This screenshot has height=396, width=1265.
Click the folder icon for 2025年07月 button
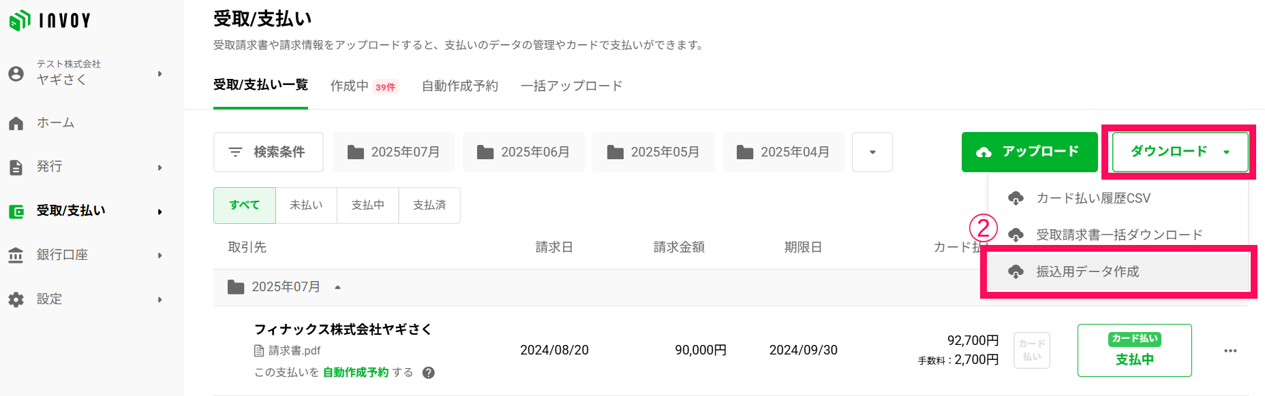coord(355,152)
